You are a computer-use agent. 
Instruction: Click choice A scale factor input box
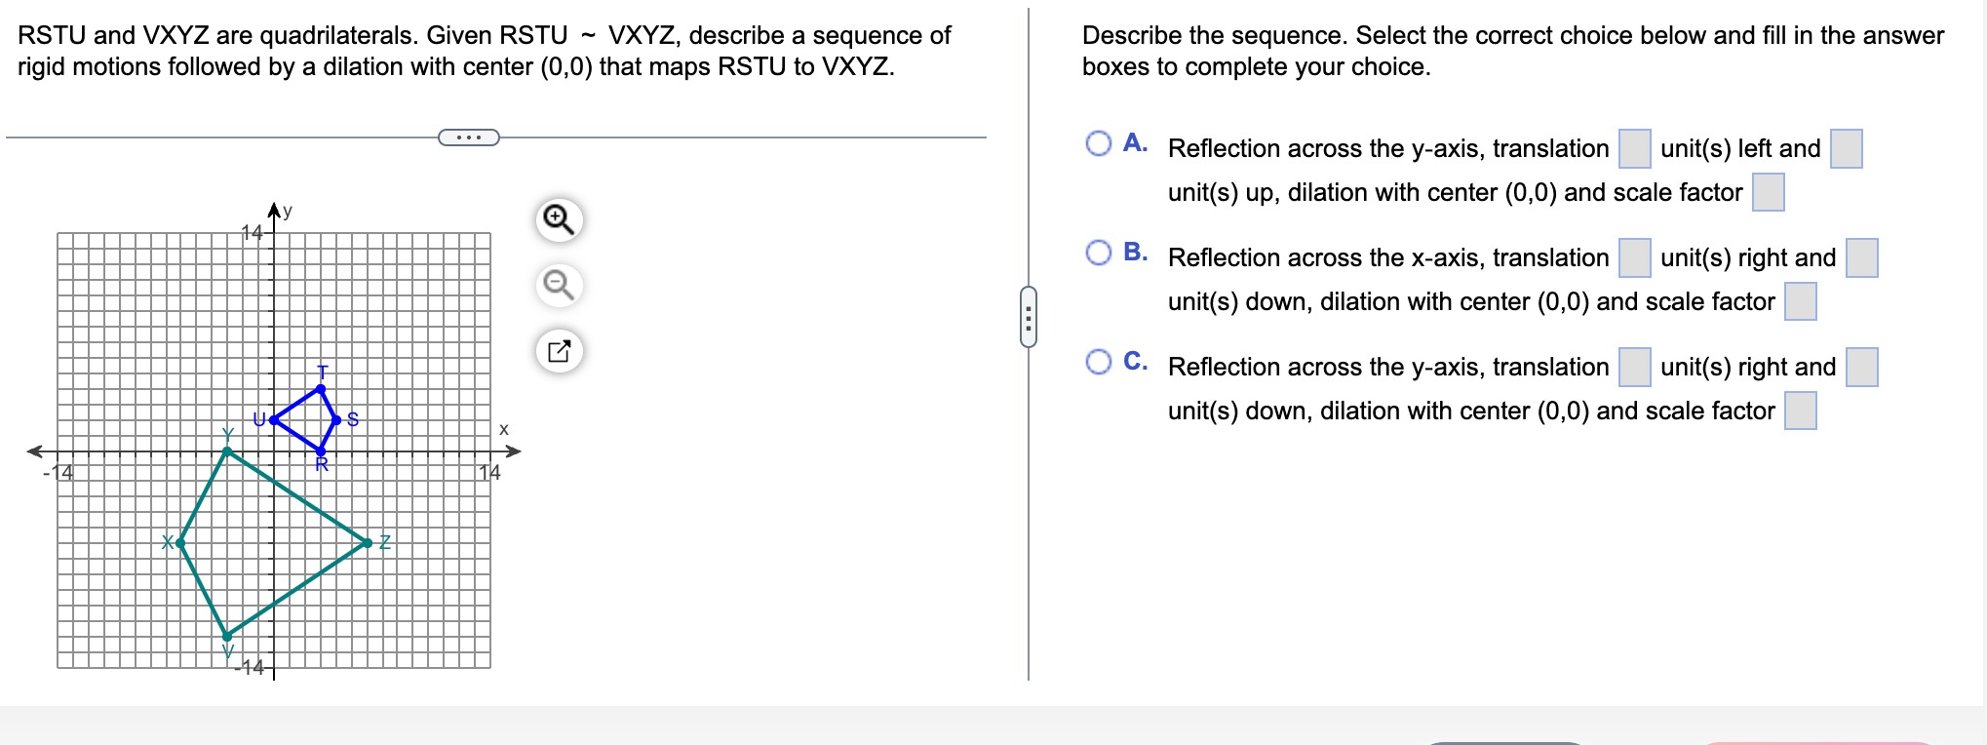point(1769,192)
